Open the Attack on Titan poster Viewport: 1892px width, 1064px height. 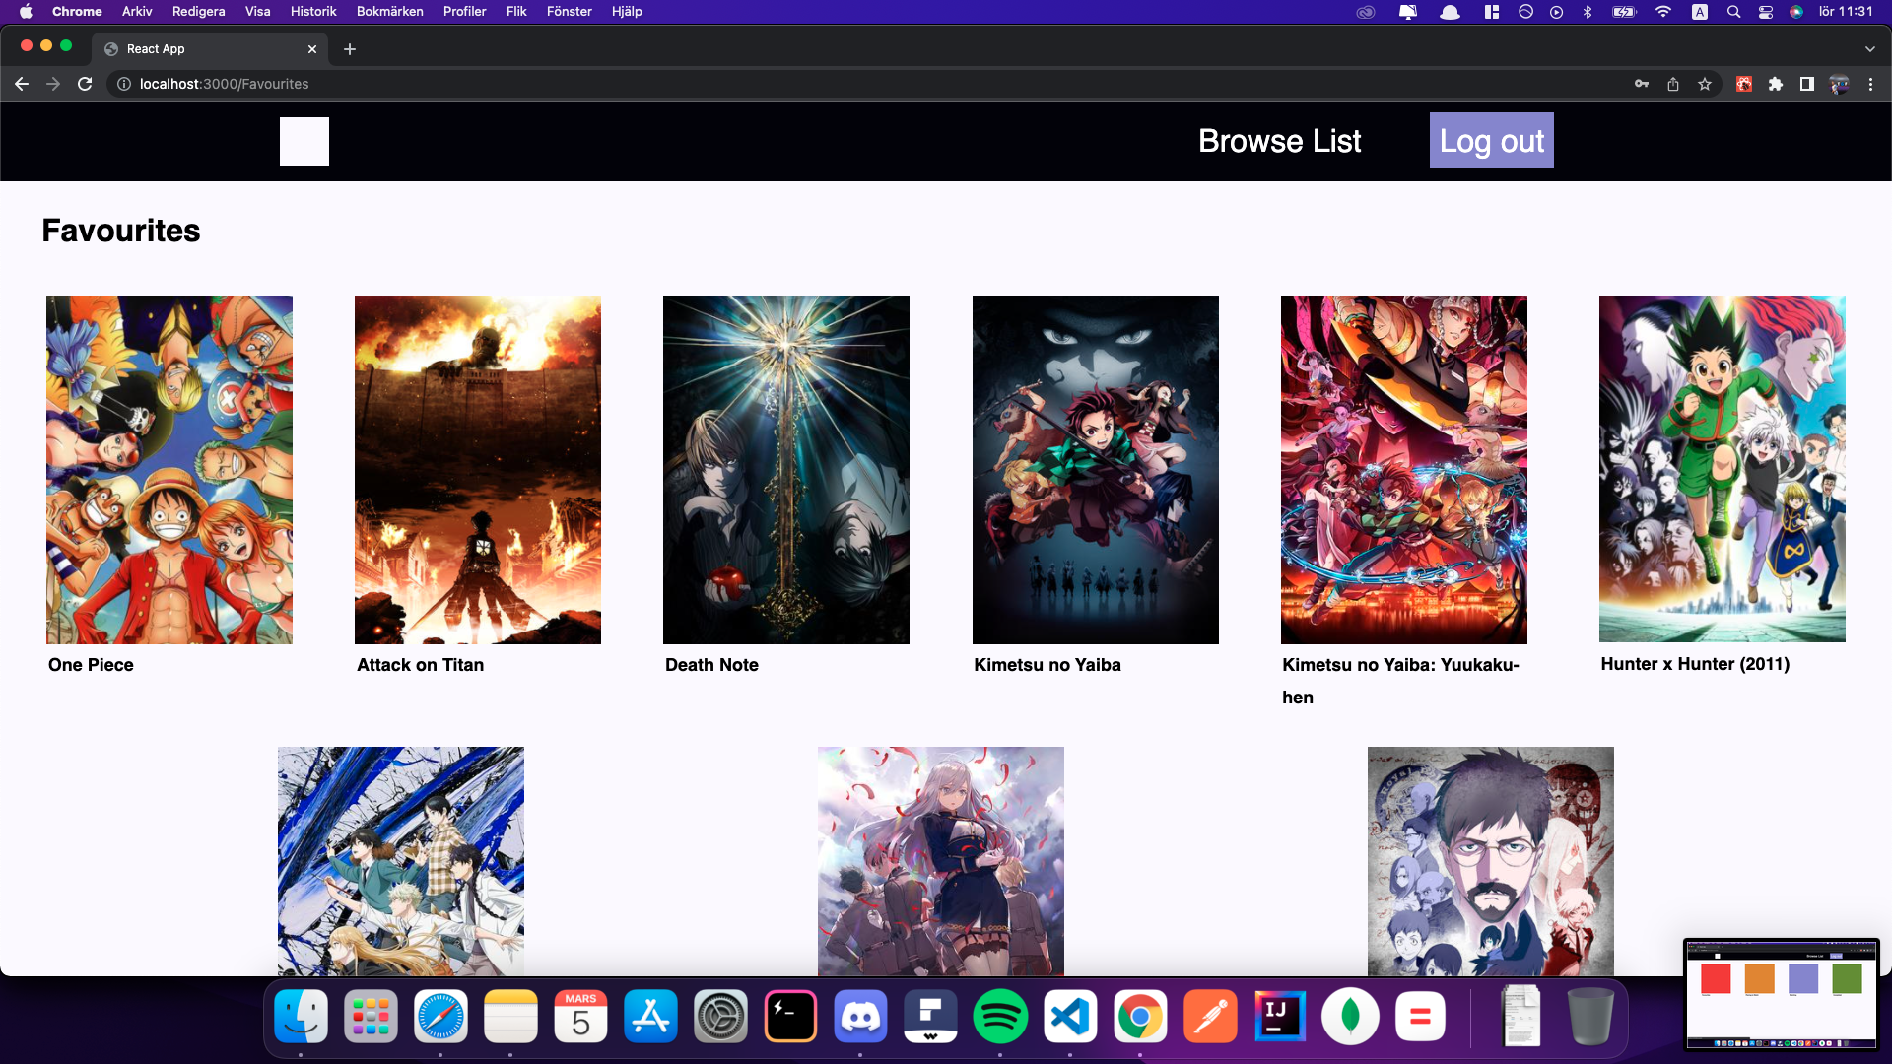[x=478, y=470]
